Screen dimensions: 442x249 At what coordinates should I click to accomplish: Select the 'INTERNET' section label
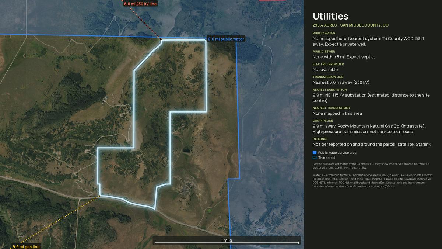pyautogui.click(x=320, y=139)
